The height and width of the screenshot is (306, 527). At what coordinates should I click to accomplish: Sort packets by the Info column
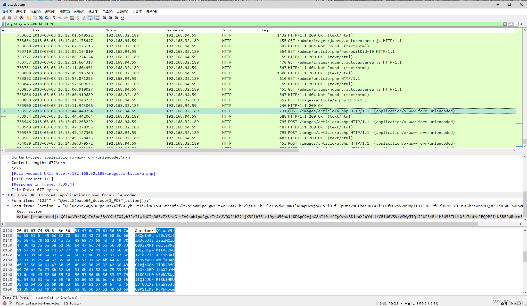click(x=401, y=30)
